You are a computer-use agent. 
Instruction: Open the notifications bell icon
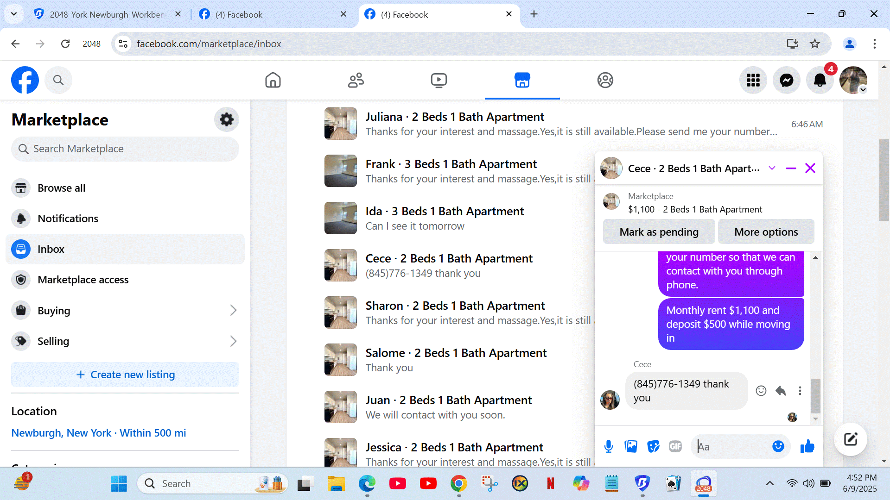[x=820, y=80]
